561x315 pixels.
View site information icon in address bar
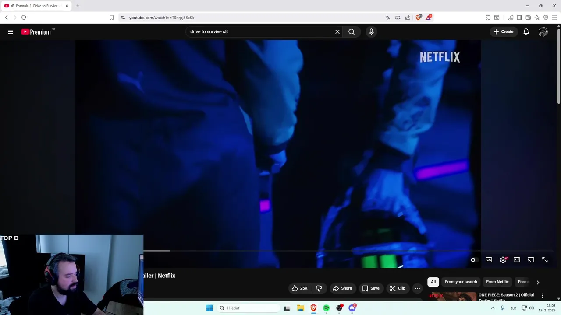(x=123, y=17)
